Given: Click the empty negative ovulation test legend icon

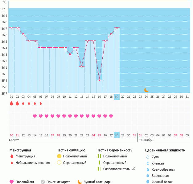Looking at the screenshot, I should tap(59, 163).
